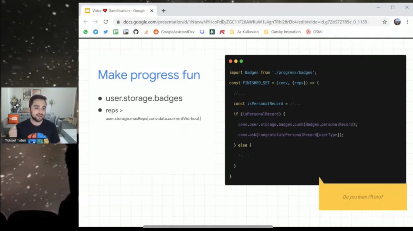Image resolution: width=413 pixels, height=231 pixels.
Task: Open the dark board bookmark next to GitHub
Action: [126, 32]
